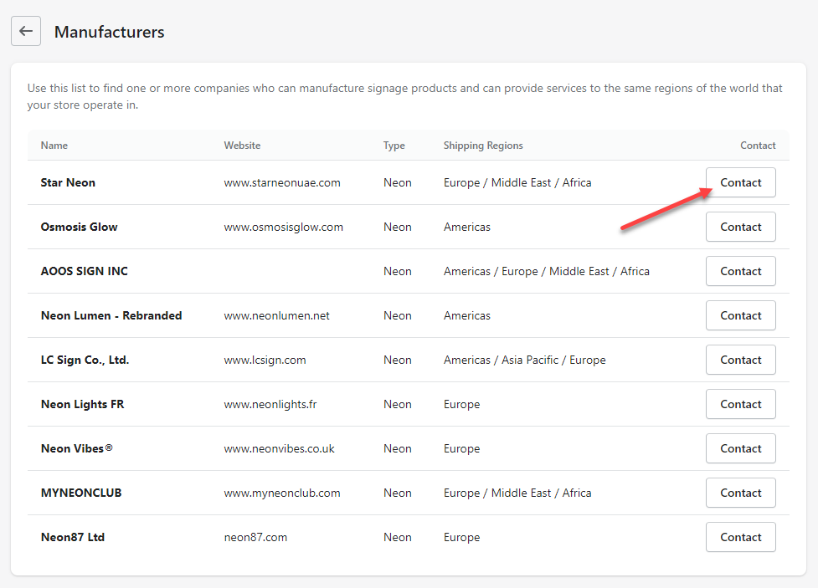Open www.neonlumen.net link
Image resolution: width=818 pixels, height=588 pixels.
click(x=276, y=315)
